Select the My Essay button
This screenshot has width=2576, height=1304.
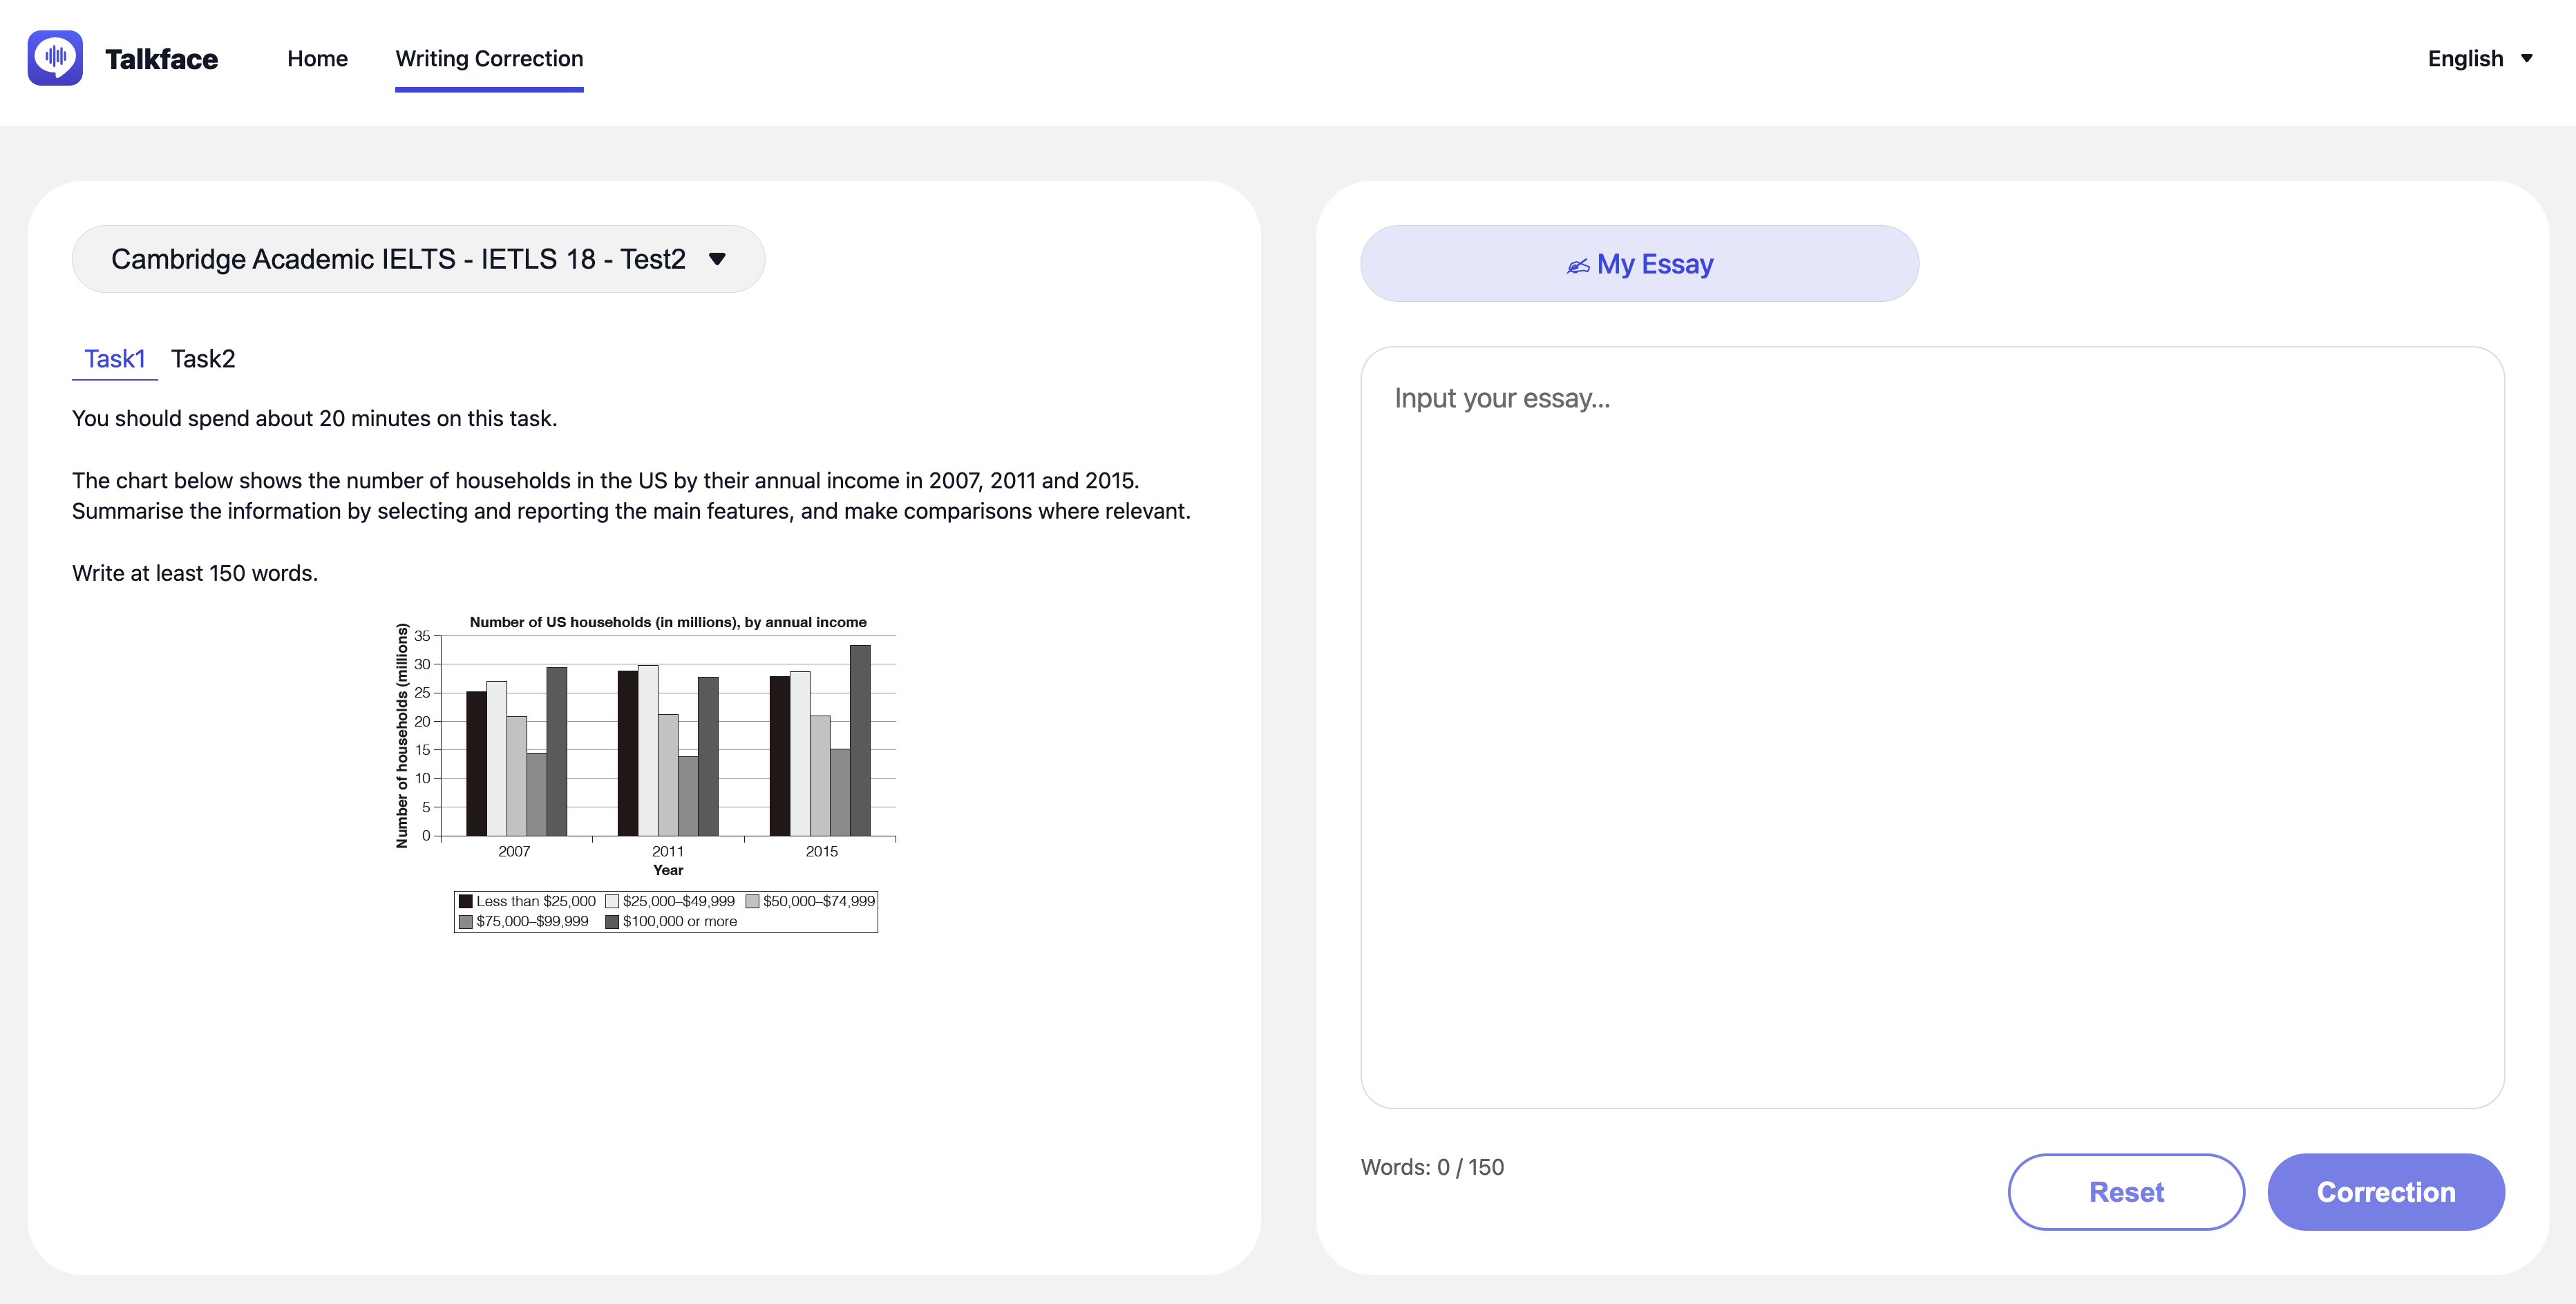point(1639,264)
